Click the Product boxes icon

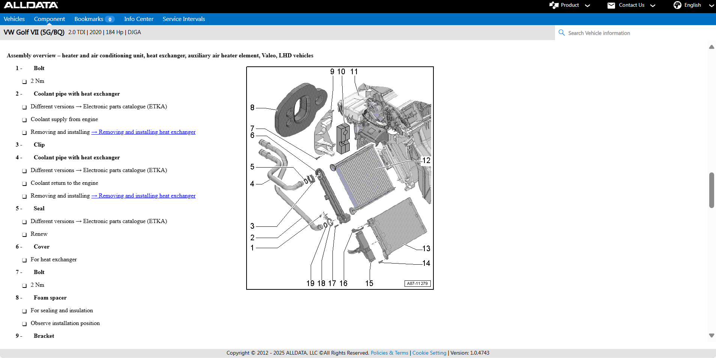pyautogui.click(x=554, y=5)
